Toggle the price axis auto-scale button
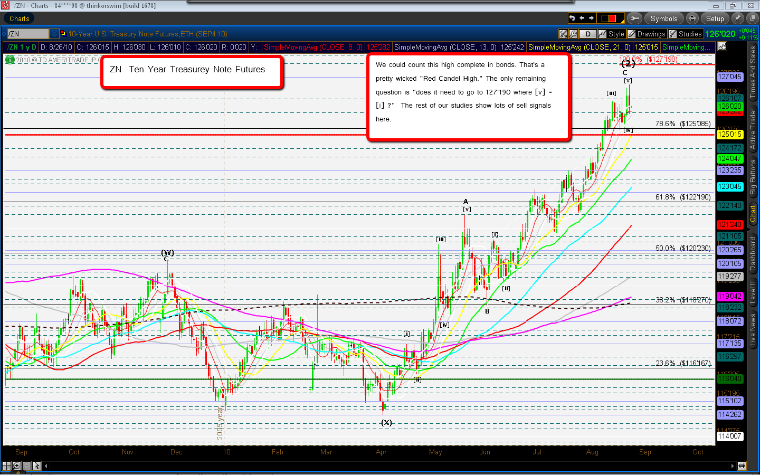Screen dimensions: 760x475 coord(722,46)
